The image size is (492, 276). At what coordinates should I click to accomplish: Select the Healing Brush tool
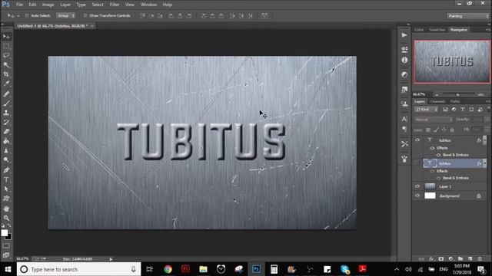[6, 94]
